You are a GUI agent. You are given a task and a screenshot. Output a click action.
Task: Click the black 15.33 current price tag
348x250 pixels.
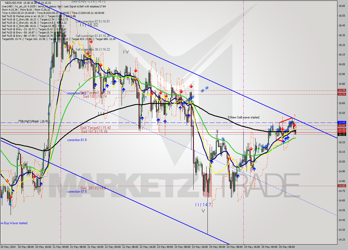[342, 134]
